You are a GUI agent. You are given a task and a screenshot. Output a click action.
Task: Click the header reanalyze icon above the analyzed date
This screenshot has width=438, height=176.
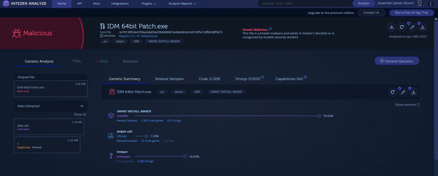tap(402, 27)
